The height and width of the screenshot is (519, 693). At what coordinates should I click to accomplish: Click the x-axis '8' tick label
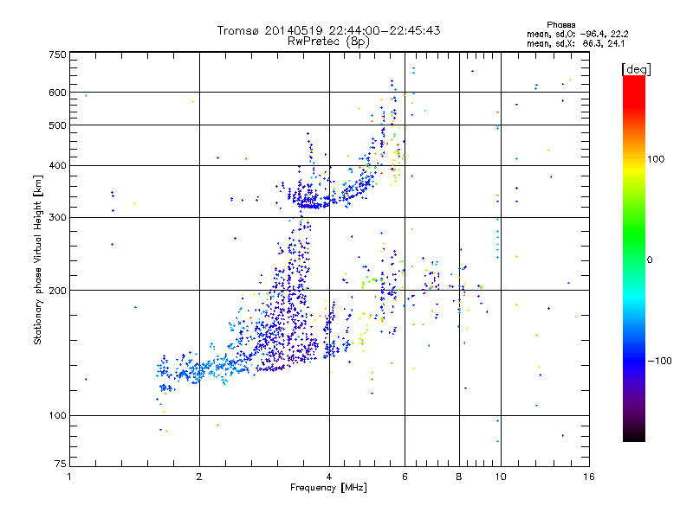point(459,477)
